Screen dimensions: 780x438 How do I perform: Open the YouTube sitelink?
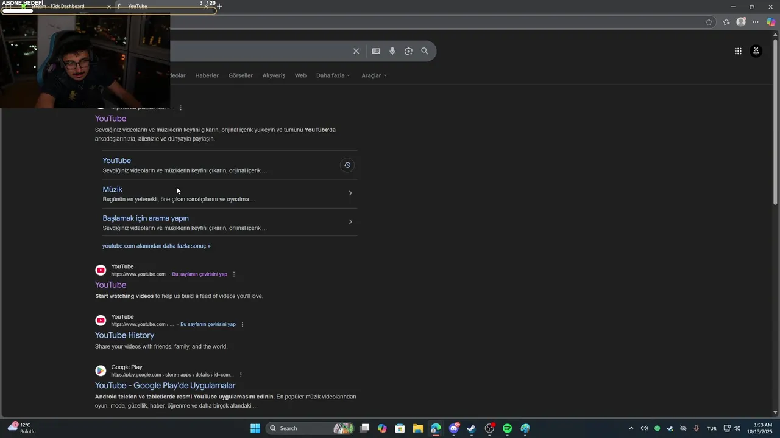point(116,161)
